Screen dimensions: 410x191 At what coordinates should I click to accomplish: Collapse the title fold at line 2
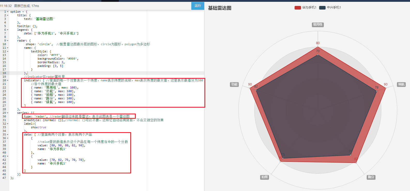(8, 15)
